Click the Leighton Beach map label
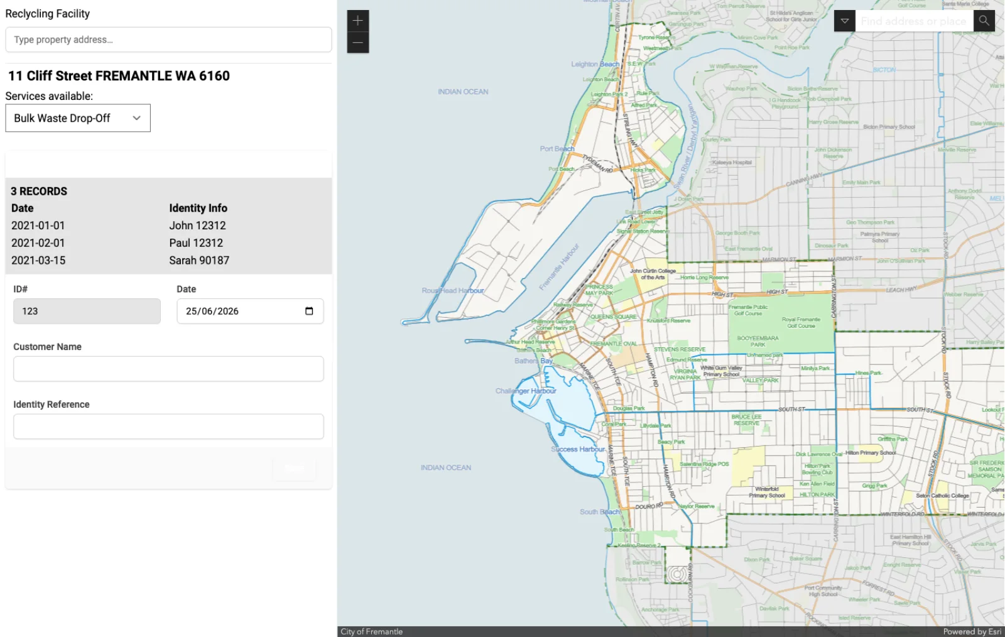Viewport: 1005px width, 637px height. pyautogui.click(x=595, y=64)
